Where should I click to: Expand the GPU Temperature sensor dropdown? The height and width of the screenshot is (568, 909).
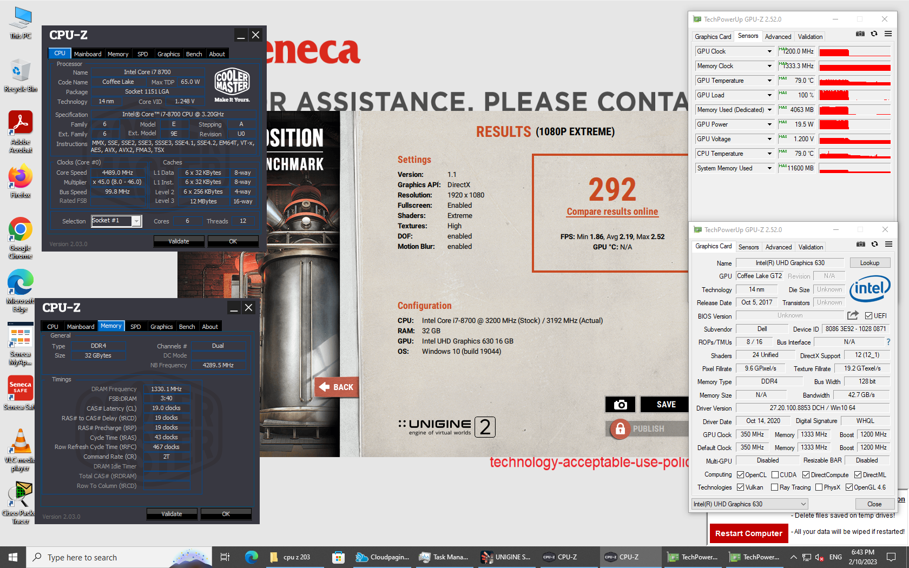click(x=769, y=81)
